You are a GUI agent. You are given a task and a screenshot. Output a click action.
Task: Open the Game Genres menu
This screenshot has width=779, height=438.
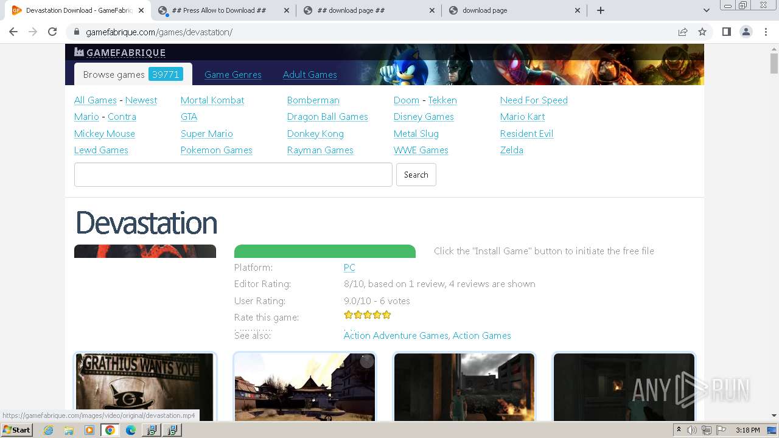tap(233, 74)
